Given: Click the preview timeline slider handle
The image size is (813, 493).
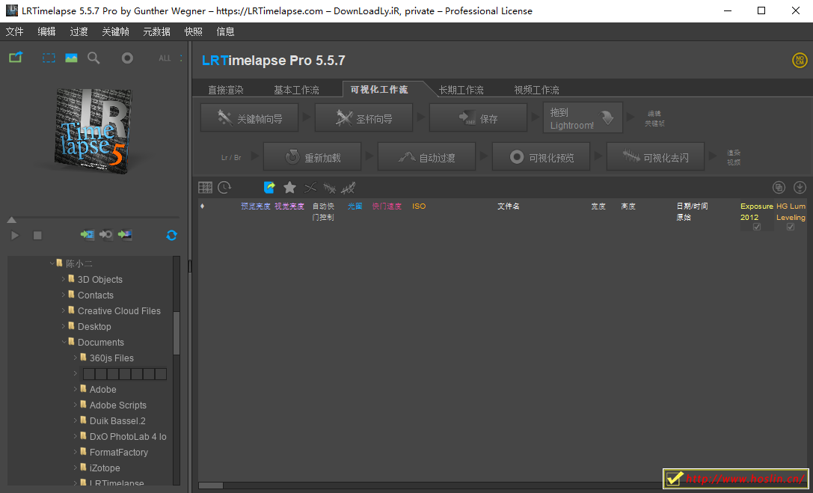Looking at the screenshot, I should coord(11,221).
